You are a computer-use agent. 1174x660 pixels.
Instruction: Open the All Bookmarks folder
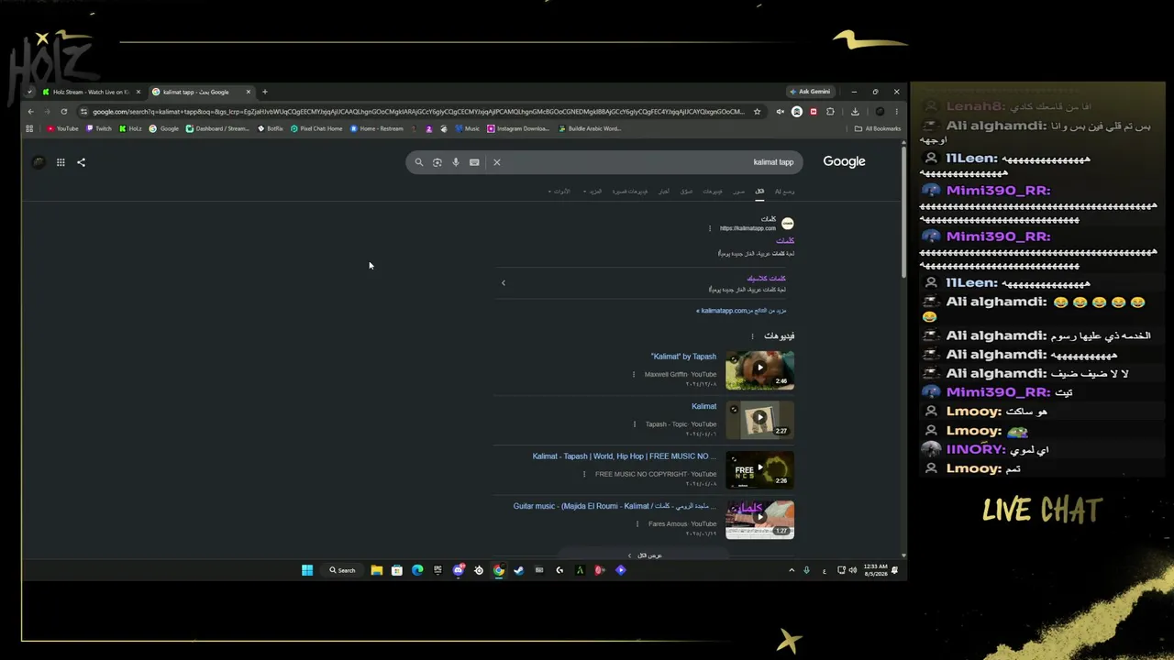pos(877,128)
